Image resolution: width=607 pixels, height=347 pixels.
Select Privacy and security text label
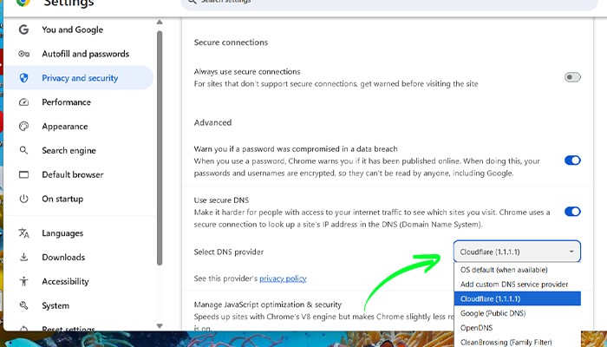[80, 78]
